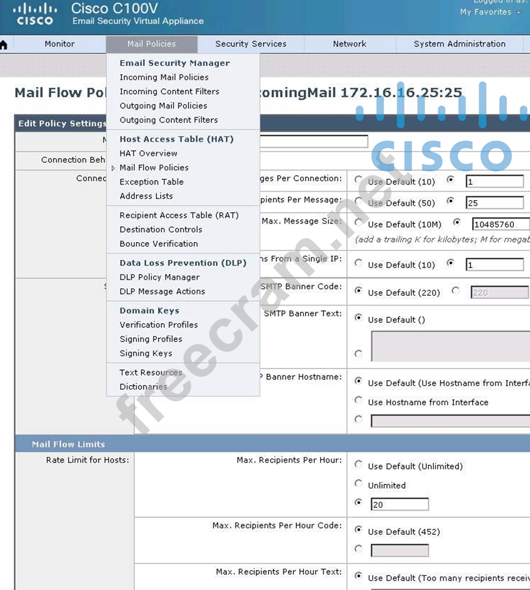The height and width of the screenshot is (590, 530).
Task: Select Use Default (10M) message size radio
Action: click(x=358, y=222)
